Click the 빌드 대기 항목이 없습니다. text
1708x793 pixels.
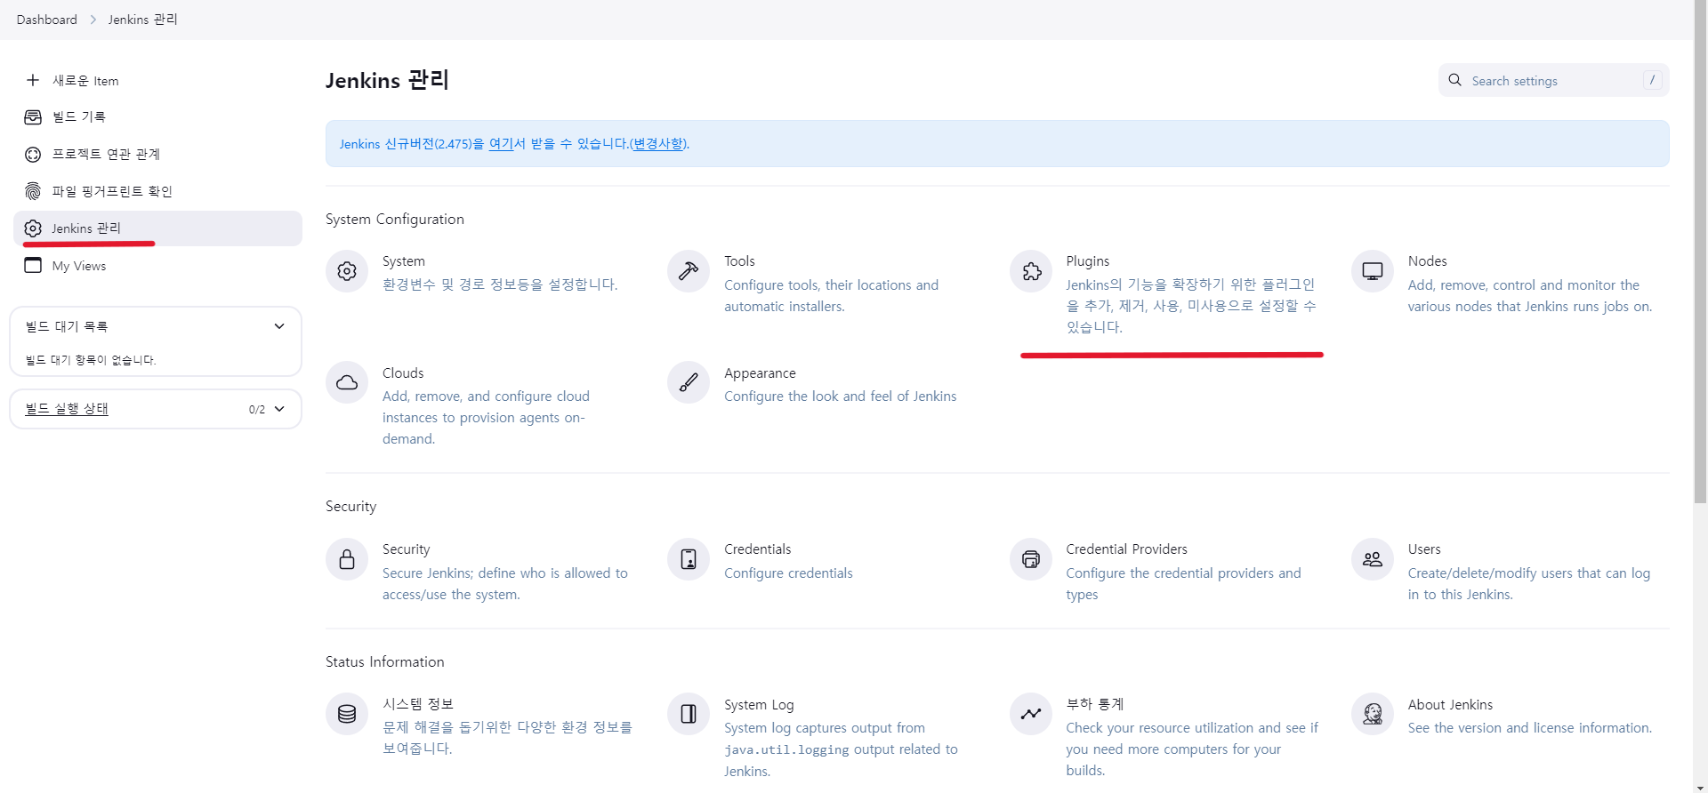pos(91,360)
